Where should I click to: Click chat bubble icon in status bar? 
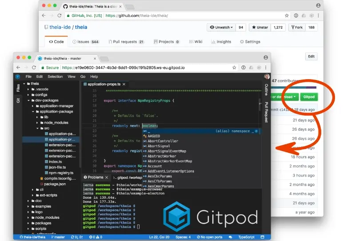click(x=230, y=237)
